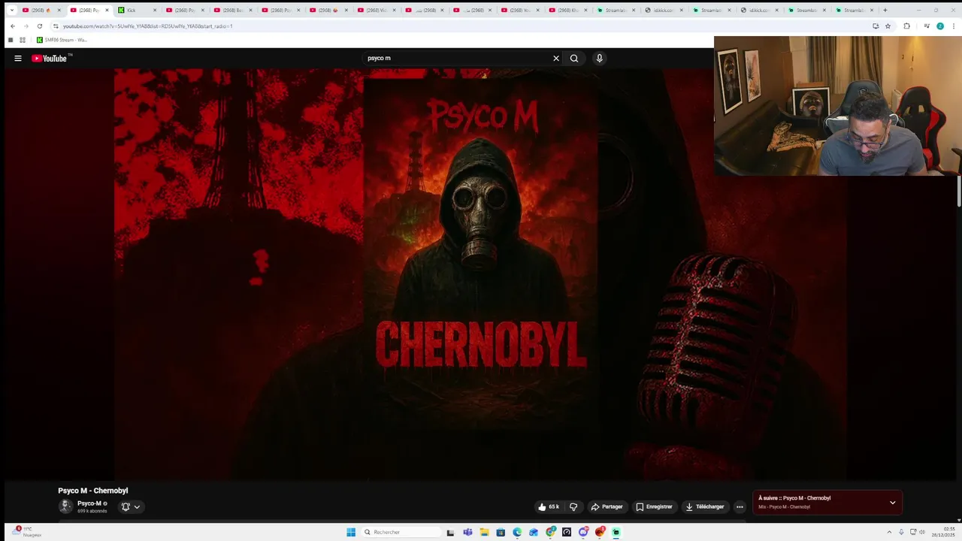Open the YouTube hamburger guide menu
This screenshot has height=541, width=962.
(18, 58)
